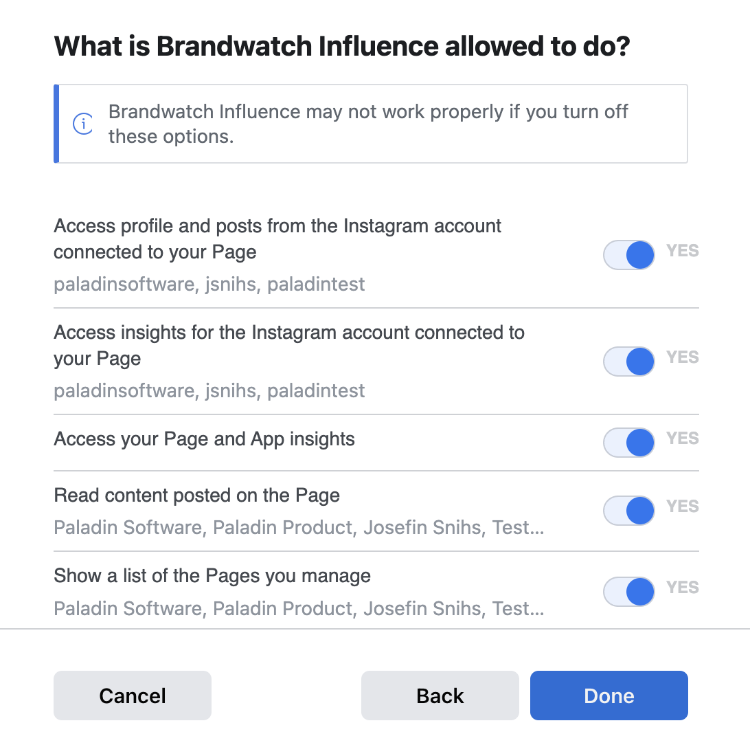Expand truncated page list under Read content
Screen dimensions: 750x745
point(299,527)
